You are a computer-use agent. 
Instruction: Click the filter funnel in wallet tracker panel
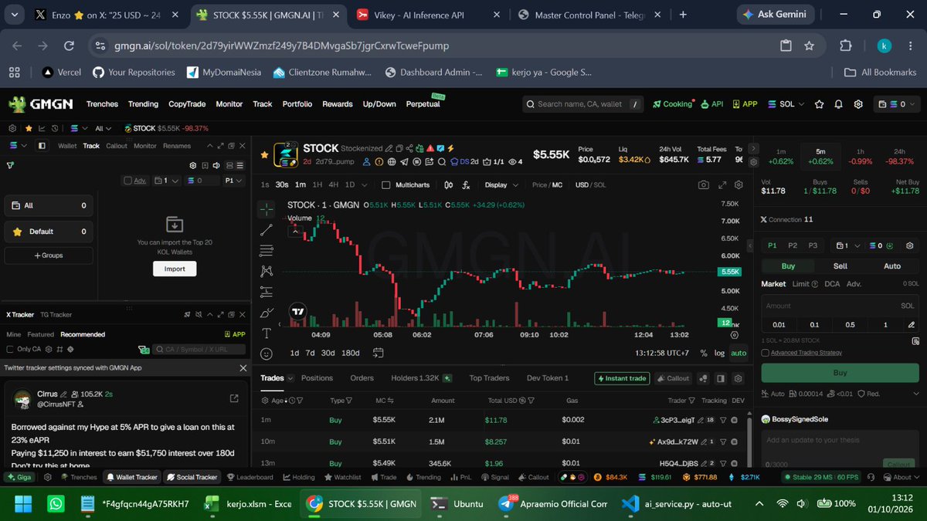10,165
